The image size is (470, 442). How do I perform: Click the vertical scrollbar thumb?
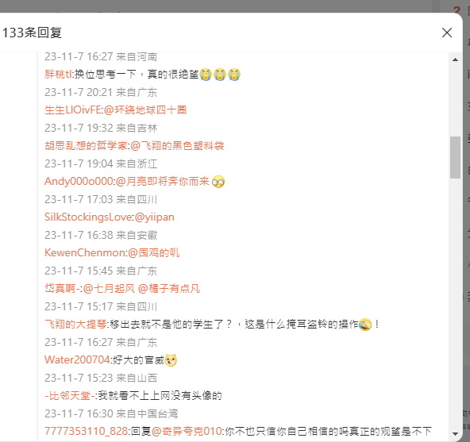455,157
